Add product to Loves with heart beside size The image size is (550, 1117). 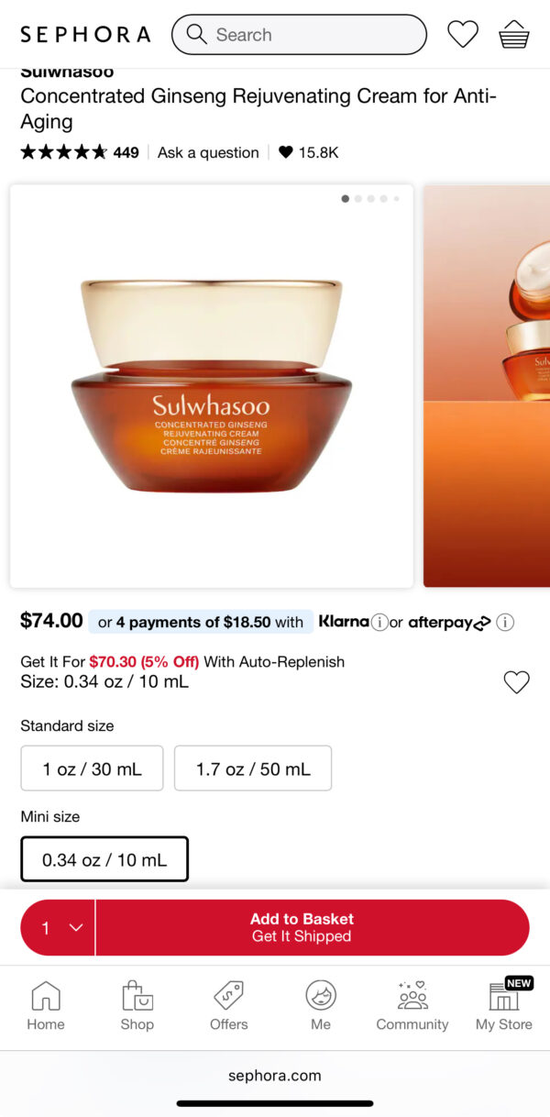517,682
